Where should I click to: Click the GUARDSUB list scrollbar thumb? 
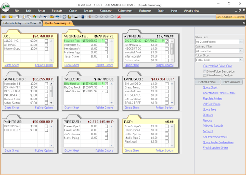click(51, 91)
